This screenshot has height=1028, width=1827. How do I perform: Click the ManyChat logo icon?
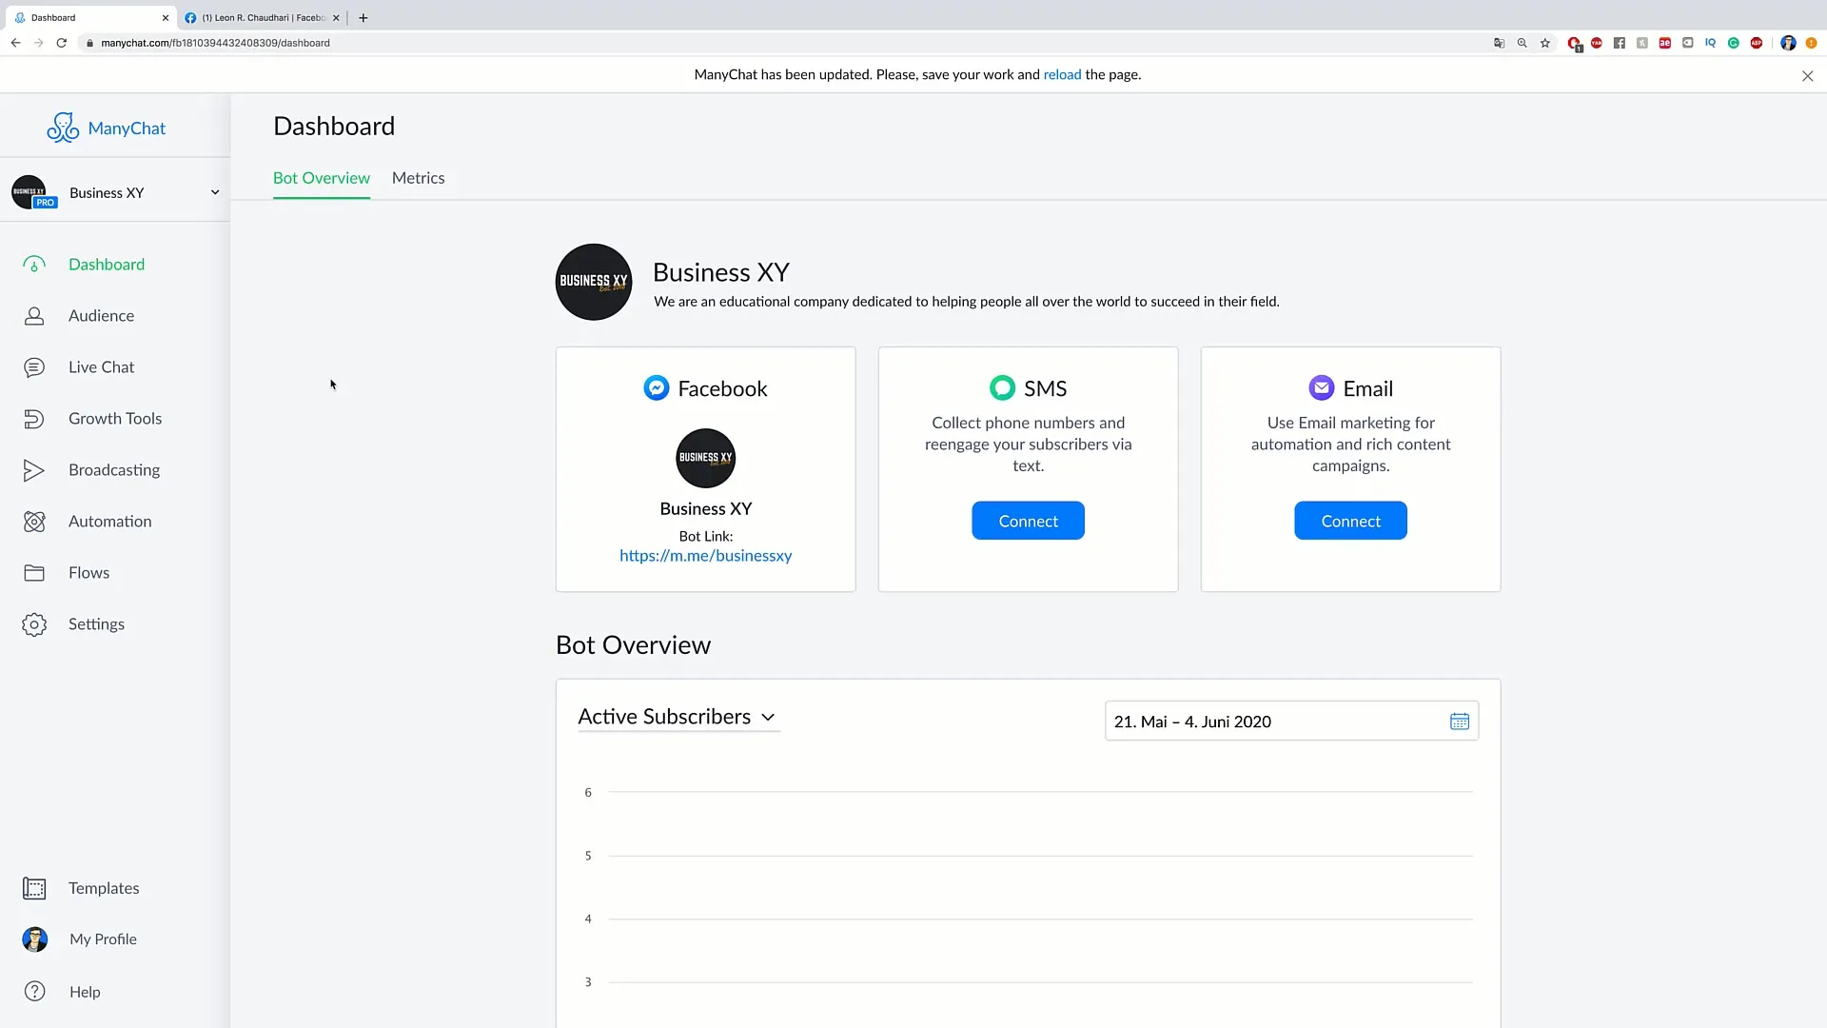point(63,128)
